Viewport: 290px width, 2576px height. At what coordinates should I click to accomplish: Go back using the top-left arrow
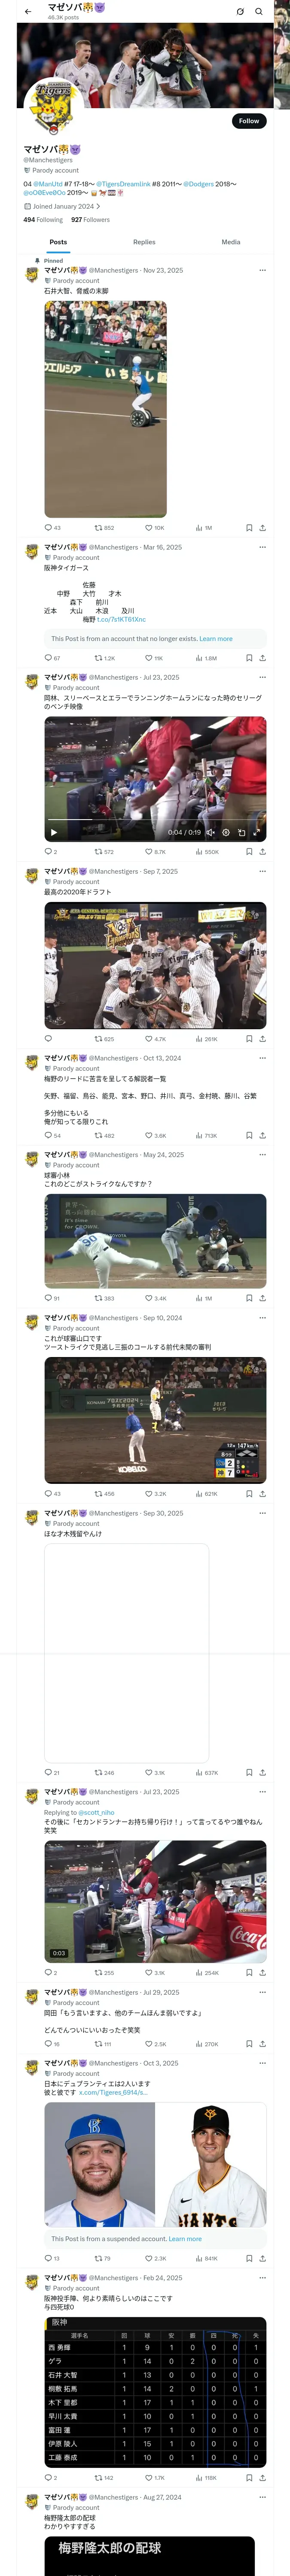click(28, 11)
